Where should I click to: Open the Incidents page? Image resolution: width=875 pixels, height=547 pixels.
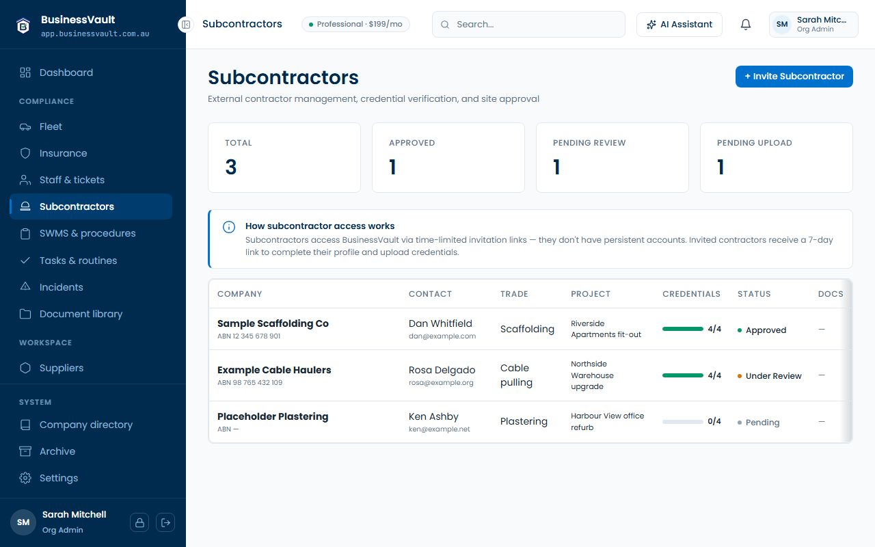click(x=91, y=287)
